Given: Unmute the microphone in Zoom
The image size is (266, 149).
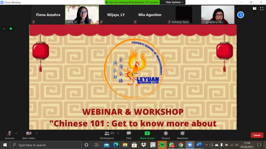Looking at the screenshot, I should click(x=9, y=135).
